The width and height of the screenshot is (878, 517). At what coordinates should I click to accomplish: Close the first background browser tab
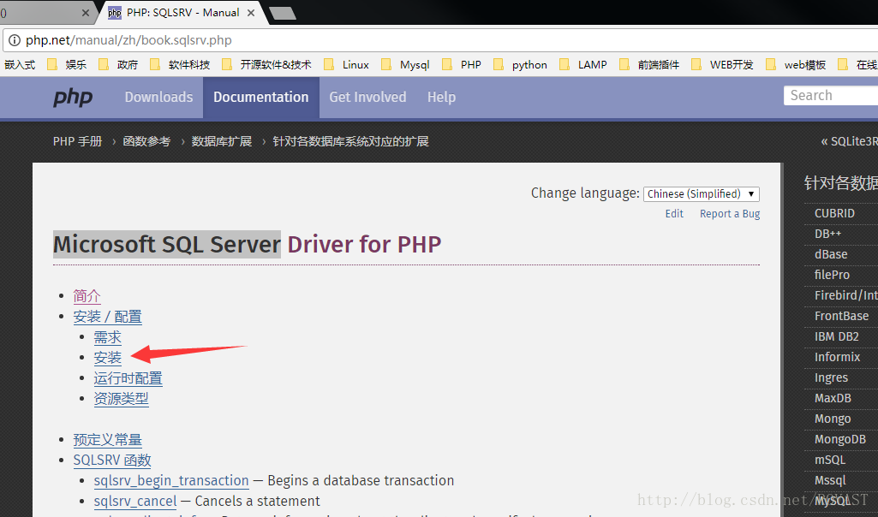tap(85, 12)
